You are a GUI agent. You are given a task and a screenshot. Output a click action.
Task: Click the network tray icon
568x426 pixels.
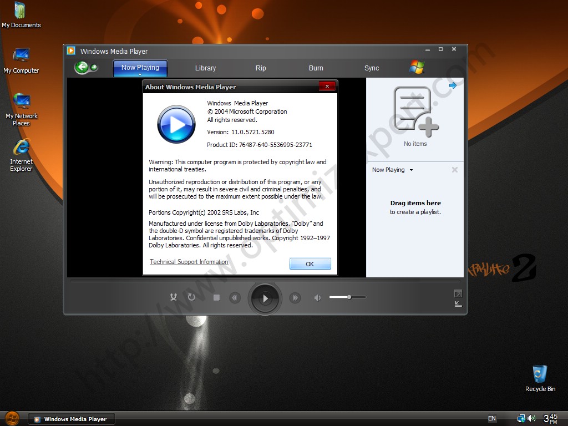(521, 418)
